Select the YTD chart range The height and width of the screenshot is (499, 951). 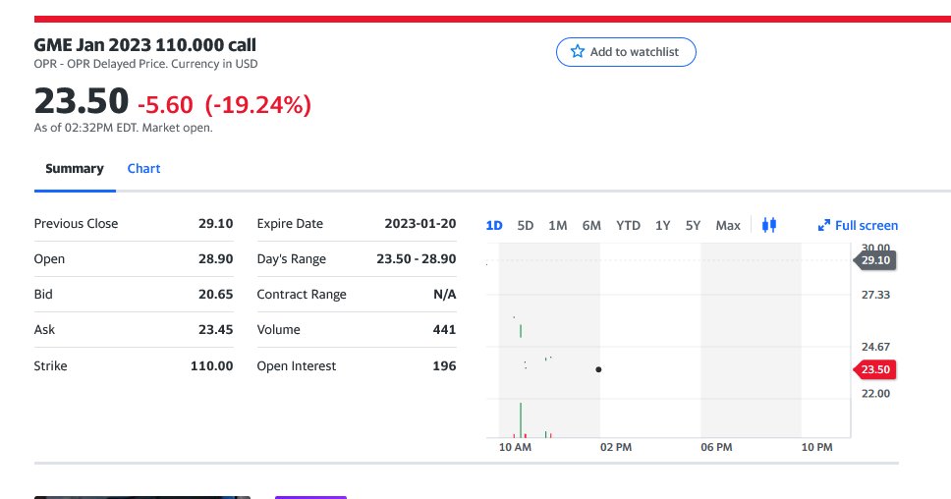click(x=629, y=226)
